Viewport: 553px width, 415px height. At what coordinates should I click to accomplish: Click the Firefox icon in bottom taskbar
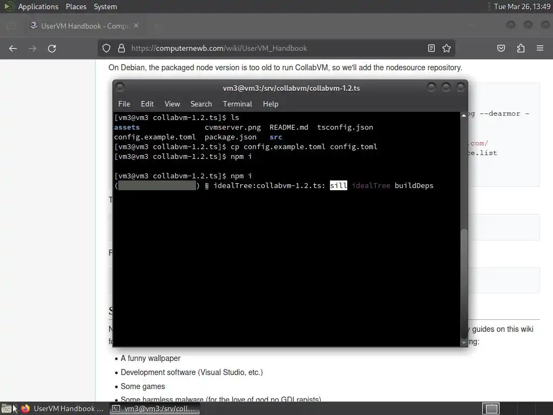pyautogui.click(x=25, y=409)
